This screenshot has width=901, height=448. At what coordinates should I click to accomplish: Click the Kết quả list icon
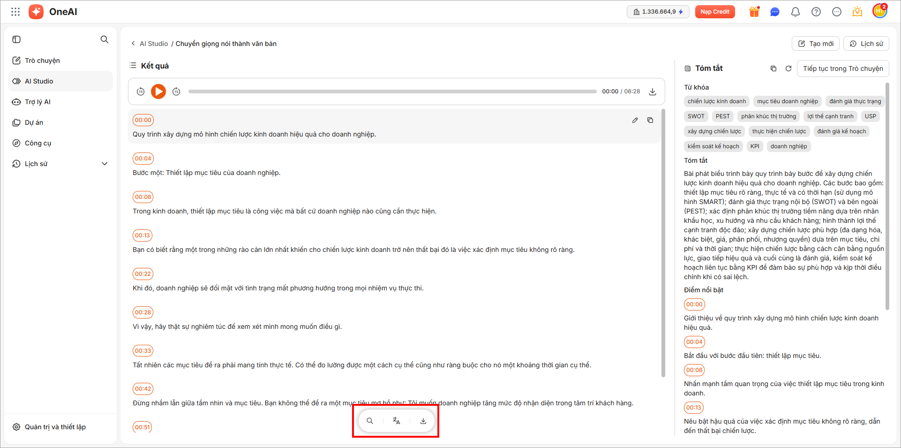click(x=133, y=66)
